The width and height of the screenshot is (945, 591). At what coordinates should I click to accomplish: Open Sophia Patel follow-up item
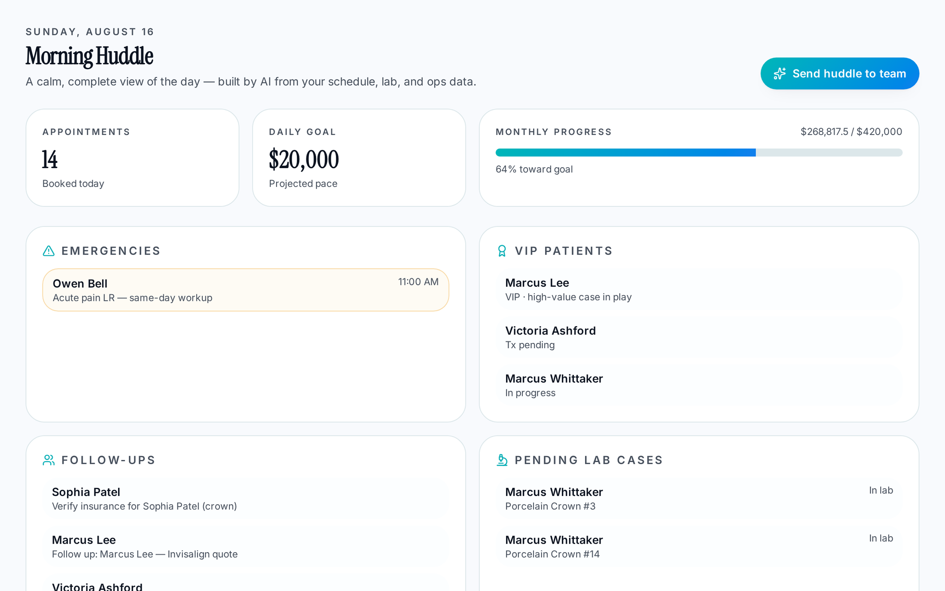click(246, 499)
